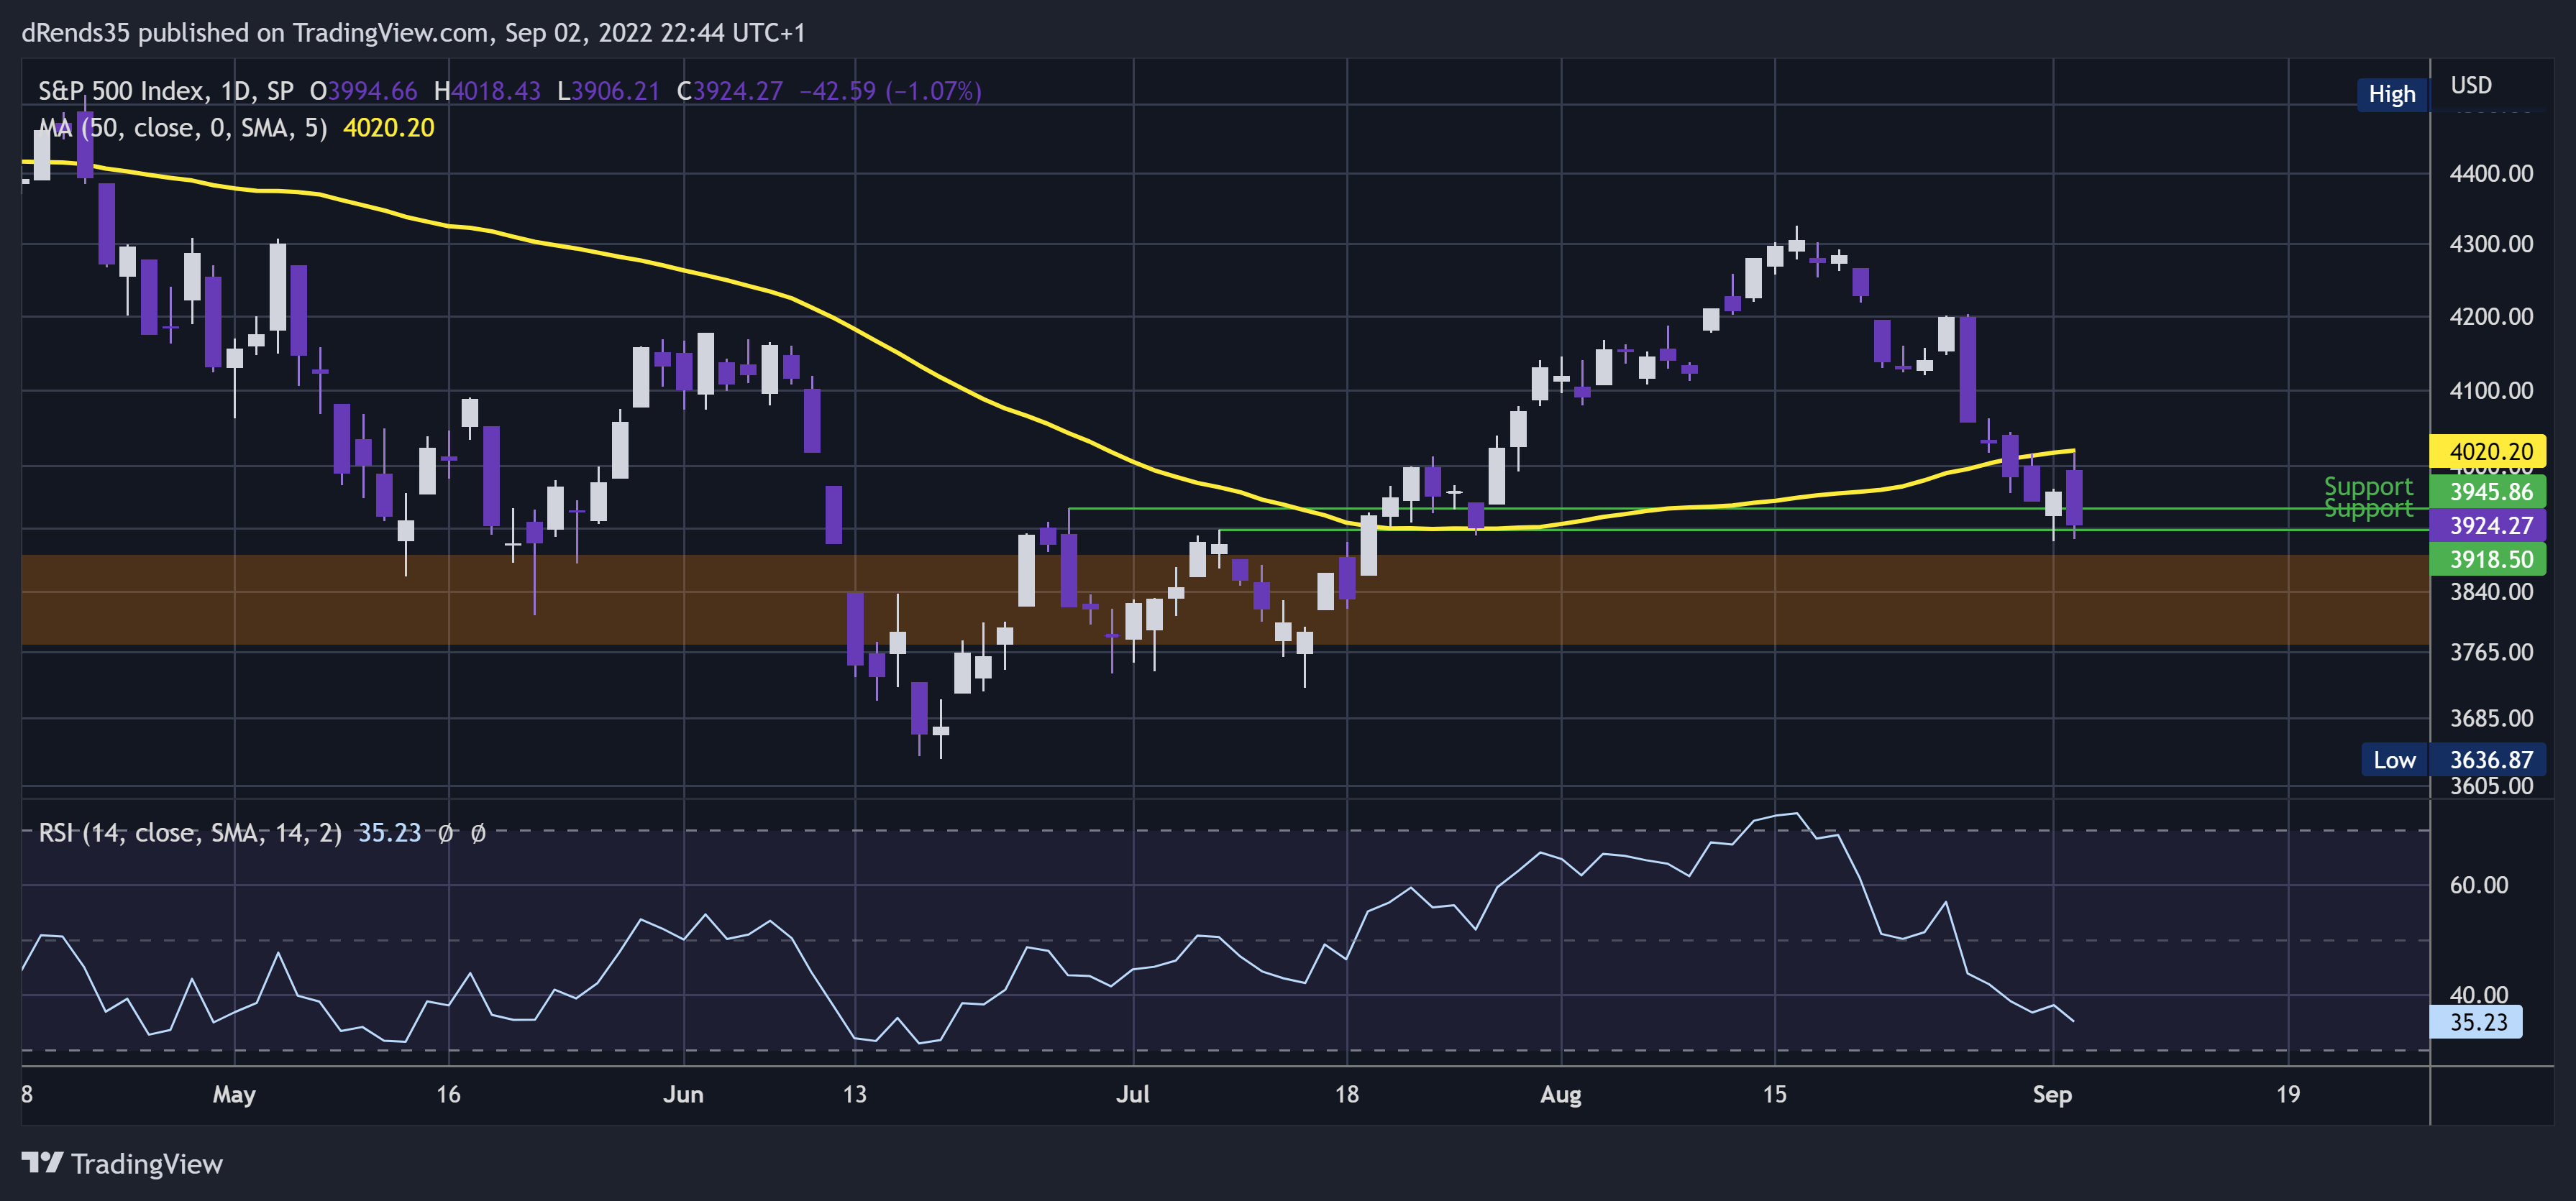2576x1201 pixels.
Task: Click the TradingView brand name text
Action: (x=147, y=1164)
